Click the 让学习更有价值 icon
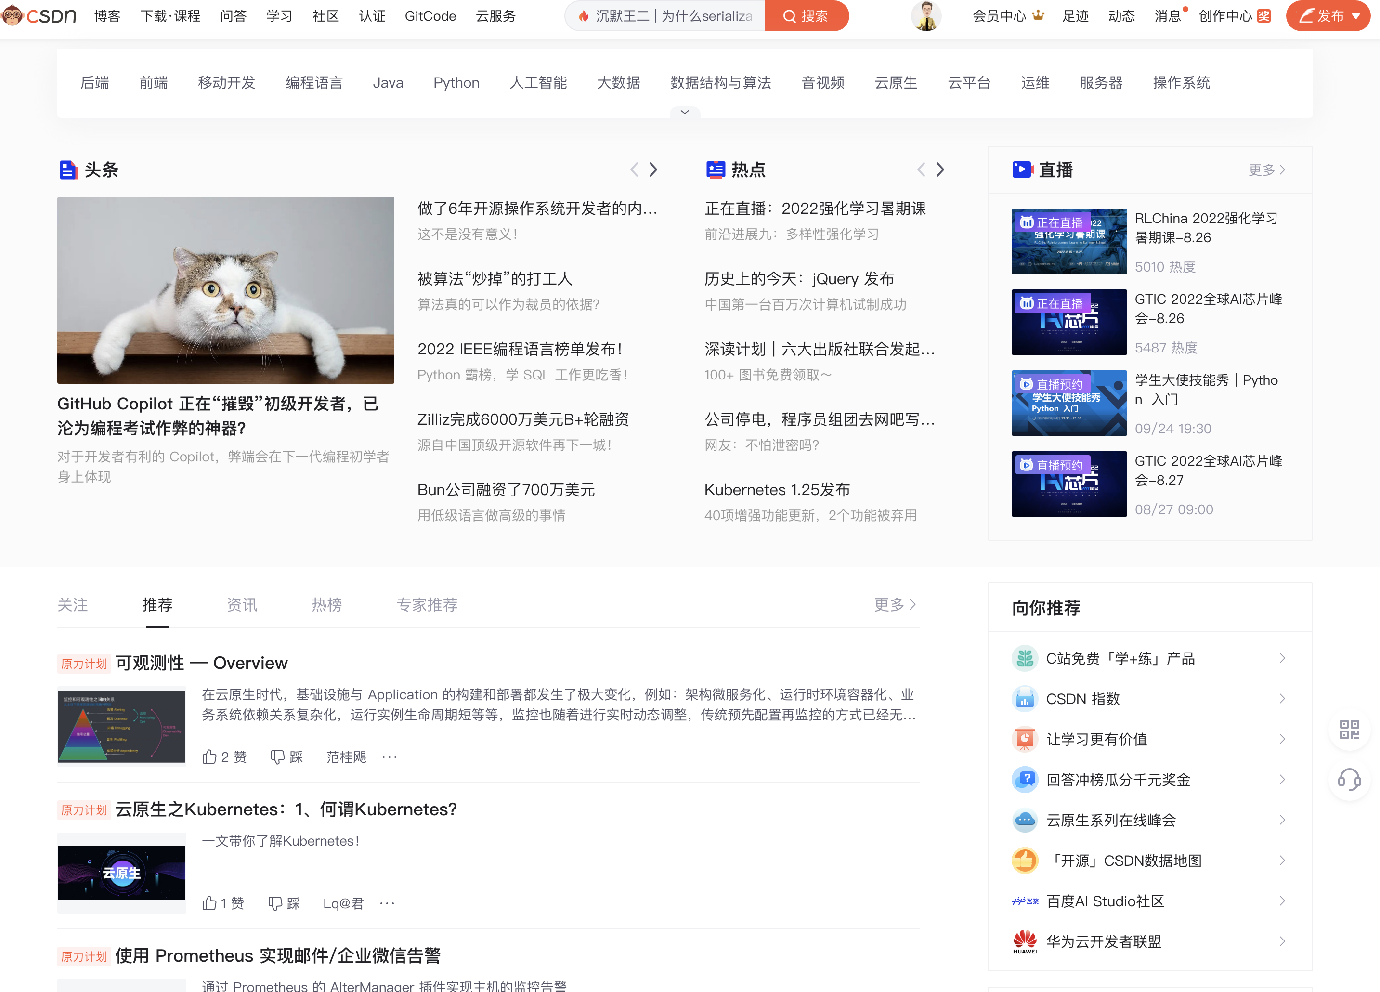The height and width of the screenshot is (992, 1380). [x=1025, y=739]
